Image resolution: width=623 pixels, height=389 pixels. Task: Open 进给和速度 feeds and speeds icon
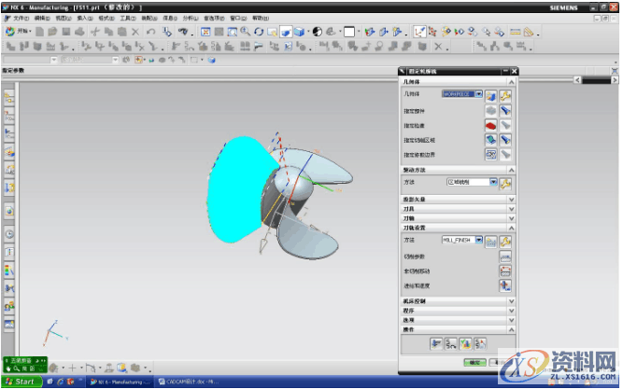click(x=505, y=285)
